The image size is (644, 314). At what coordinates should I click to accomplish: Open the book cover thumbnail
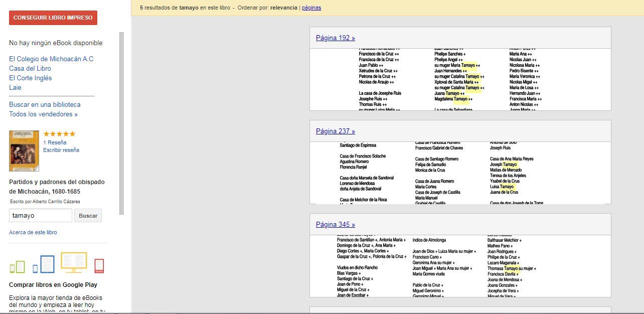[x=24, y=151]
